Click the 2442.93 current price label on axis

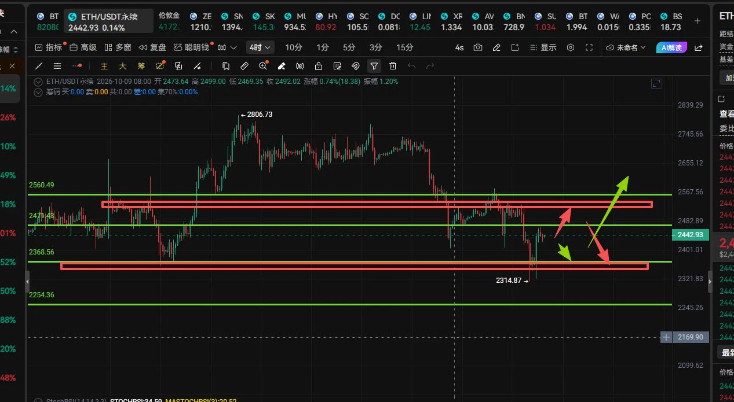pos(690,235)
